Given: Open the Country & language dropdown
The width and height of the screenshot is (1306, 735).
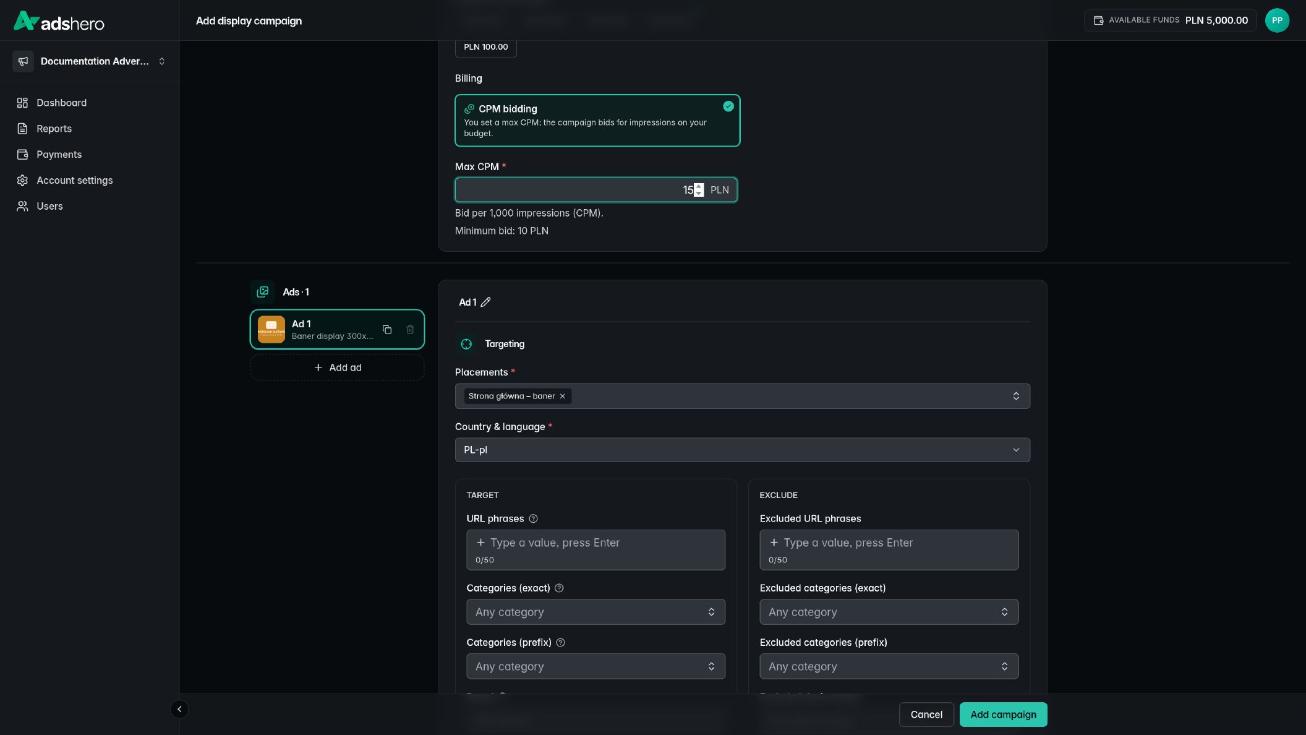Looking at the screenshot, I should coord(743,450).
